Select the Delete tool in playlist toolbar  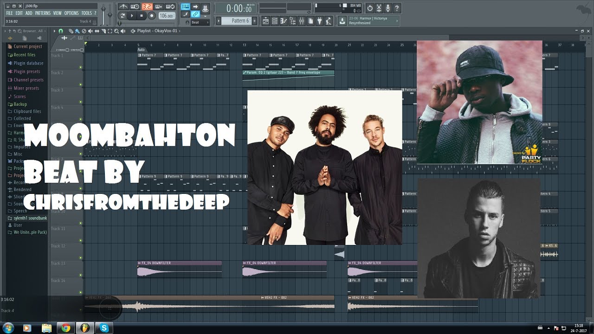click(84, 31)
